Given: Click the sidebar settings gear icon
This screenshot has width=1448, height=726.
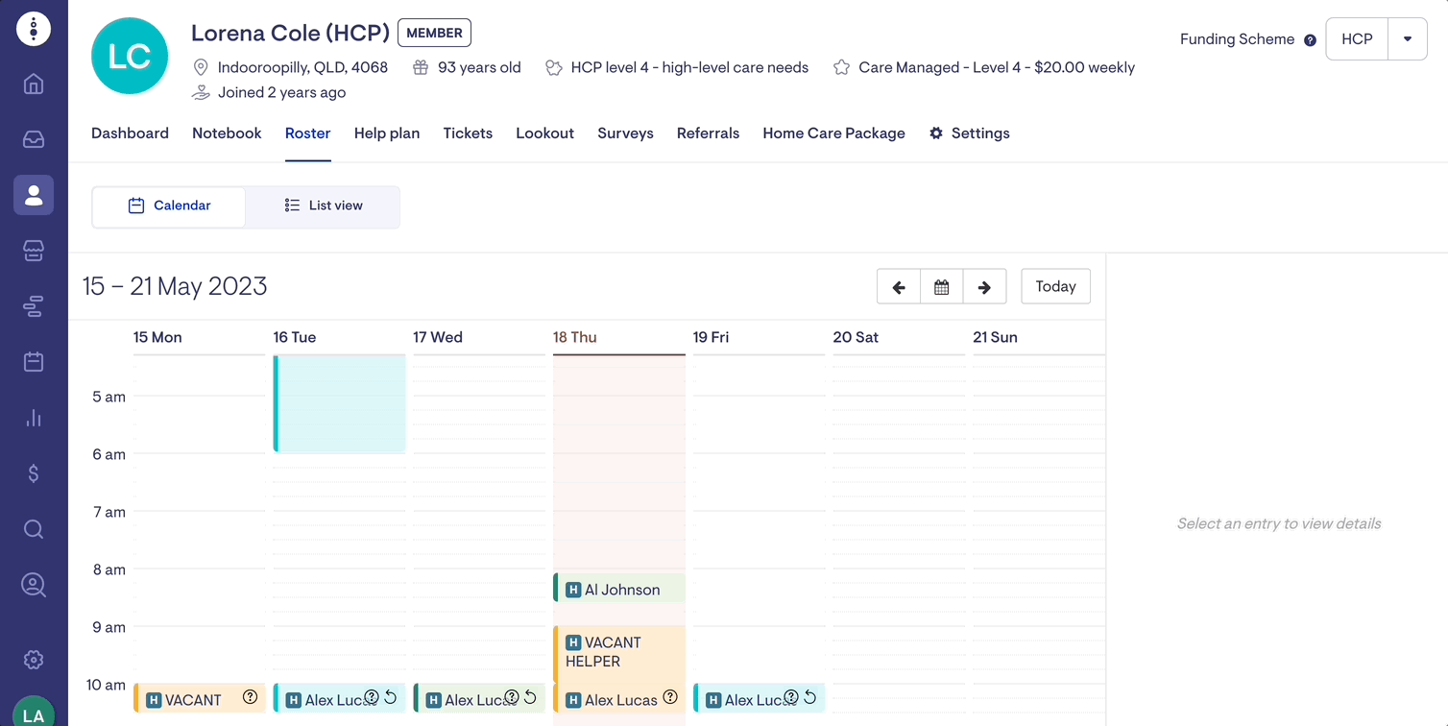Looking at the screenshot, I should (34, 660).
